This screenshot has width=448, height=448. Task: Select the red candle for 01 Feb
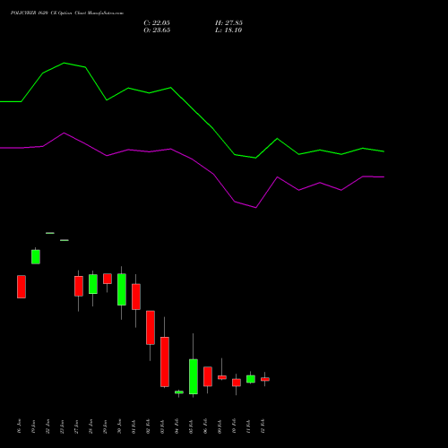136,297
